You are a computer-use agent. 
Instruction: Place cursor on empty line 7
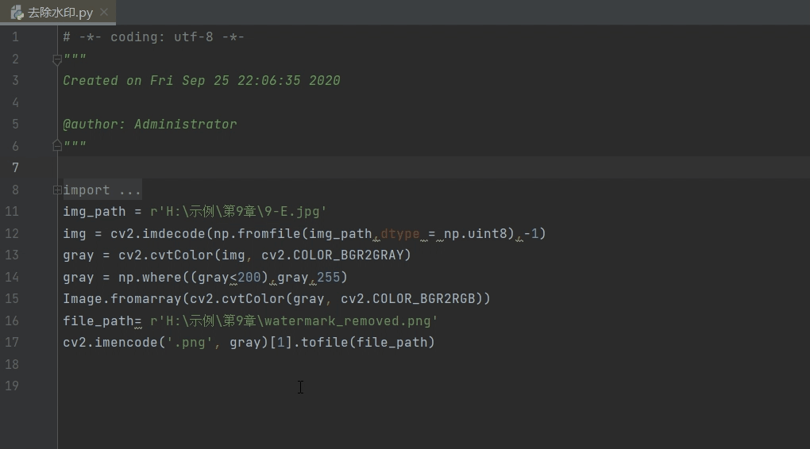(x=434, y=167)
